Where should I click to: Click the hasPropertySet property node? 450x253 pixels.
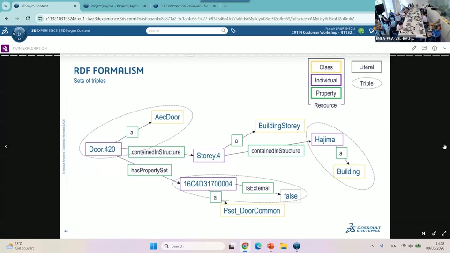click(x=150, y=171)
